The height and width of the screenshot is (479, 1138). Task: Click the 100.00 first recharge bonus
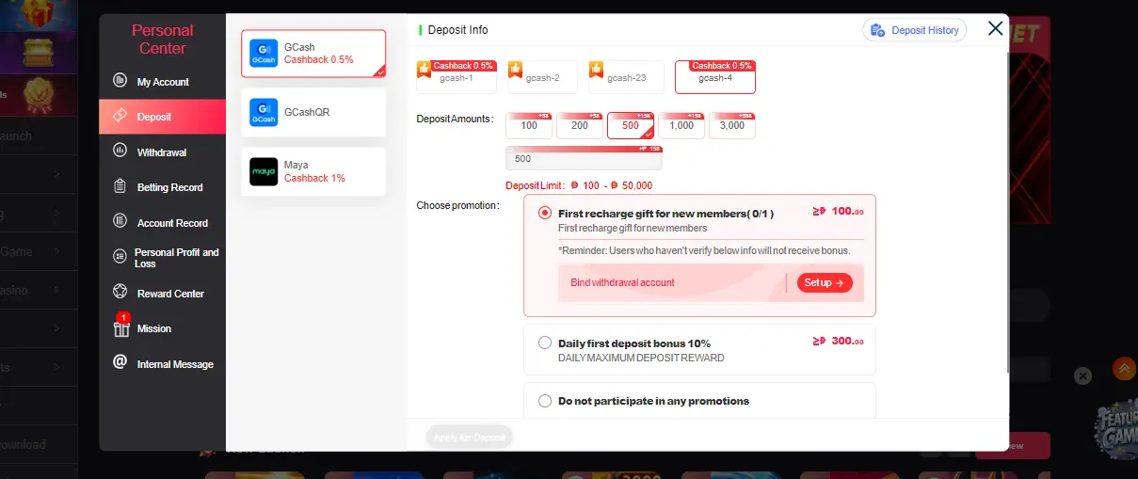tap(838, 212)
